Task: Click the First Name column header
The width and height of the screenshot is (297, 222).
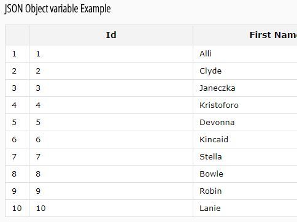Action: (245, 35)
